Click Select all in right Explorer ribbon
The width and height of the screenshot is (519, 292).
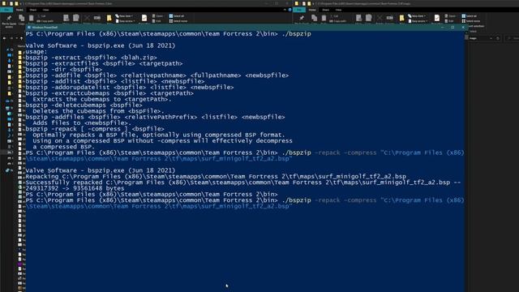pos(469,16)
